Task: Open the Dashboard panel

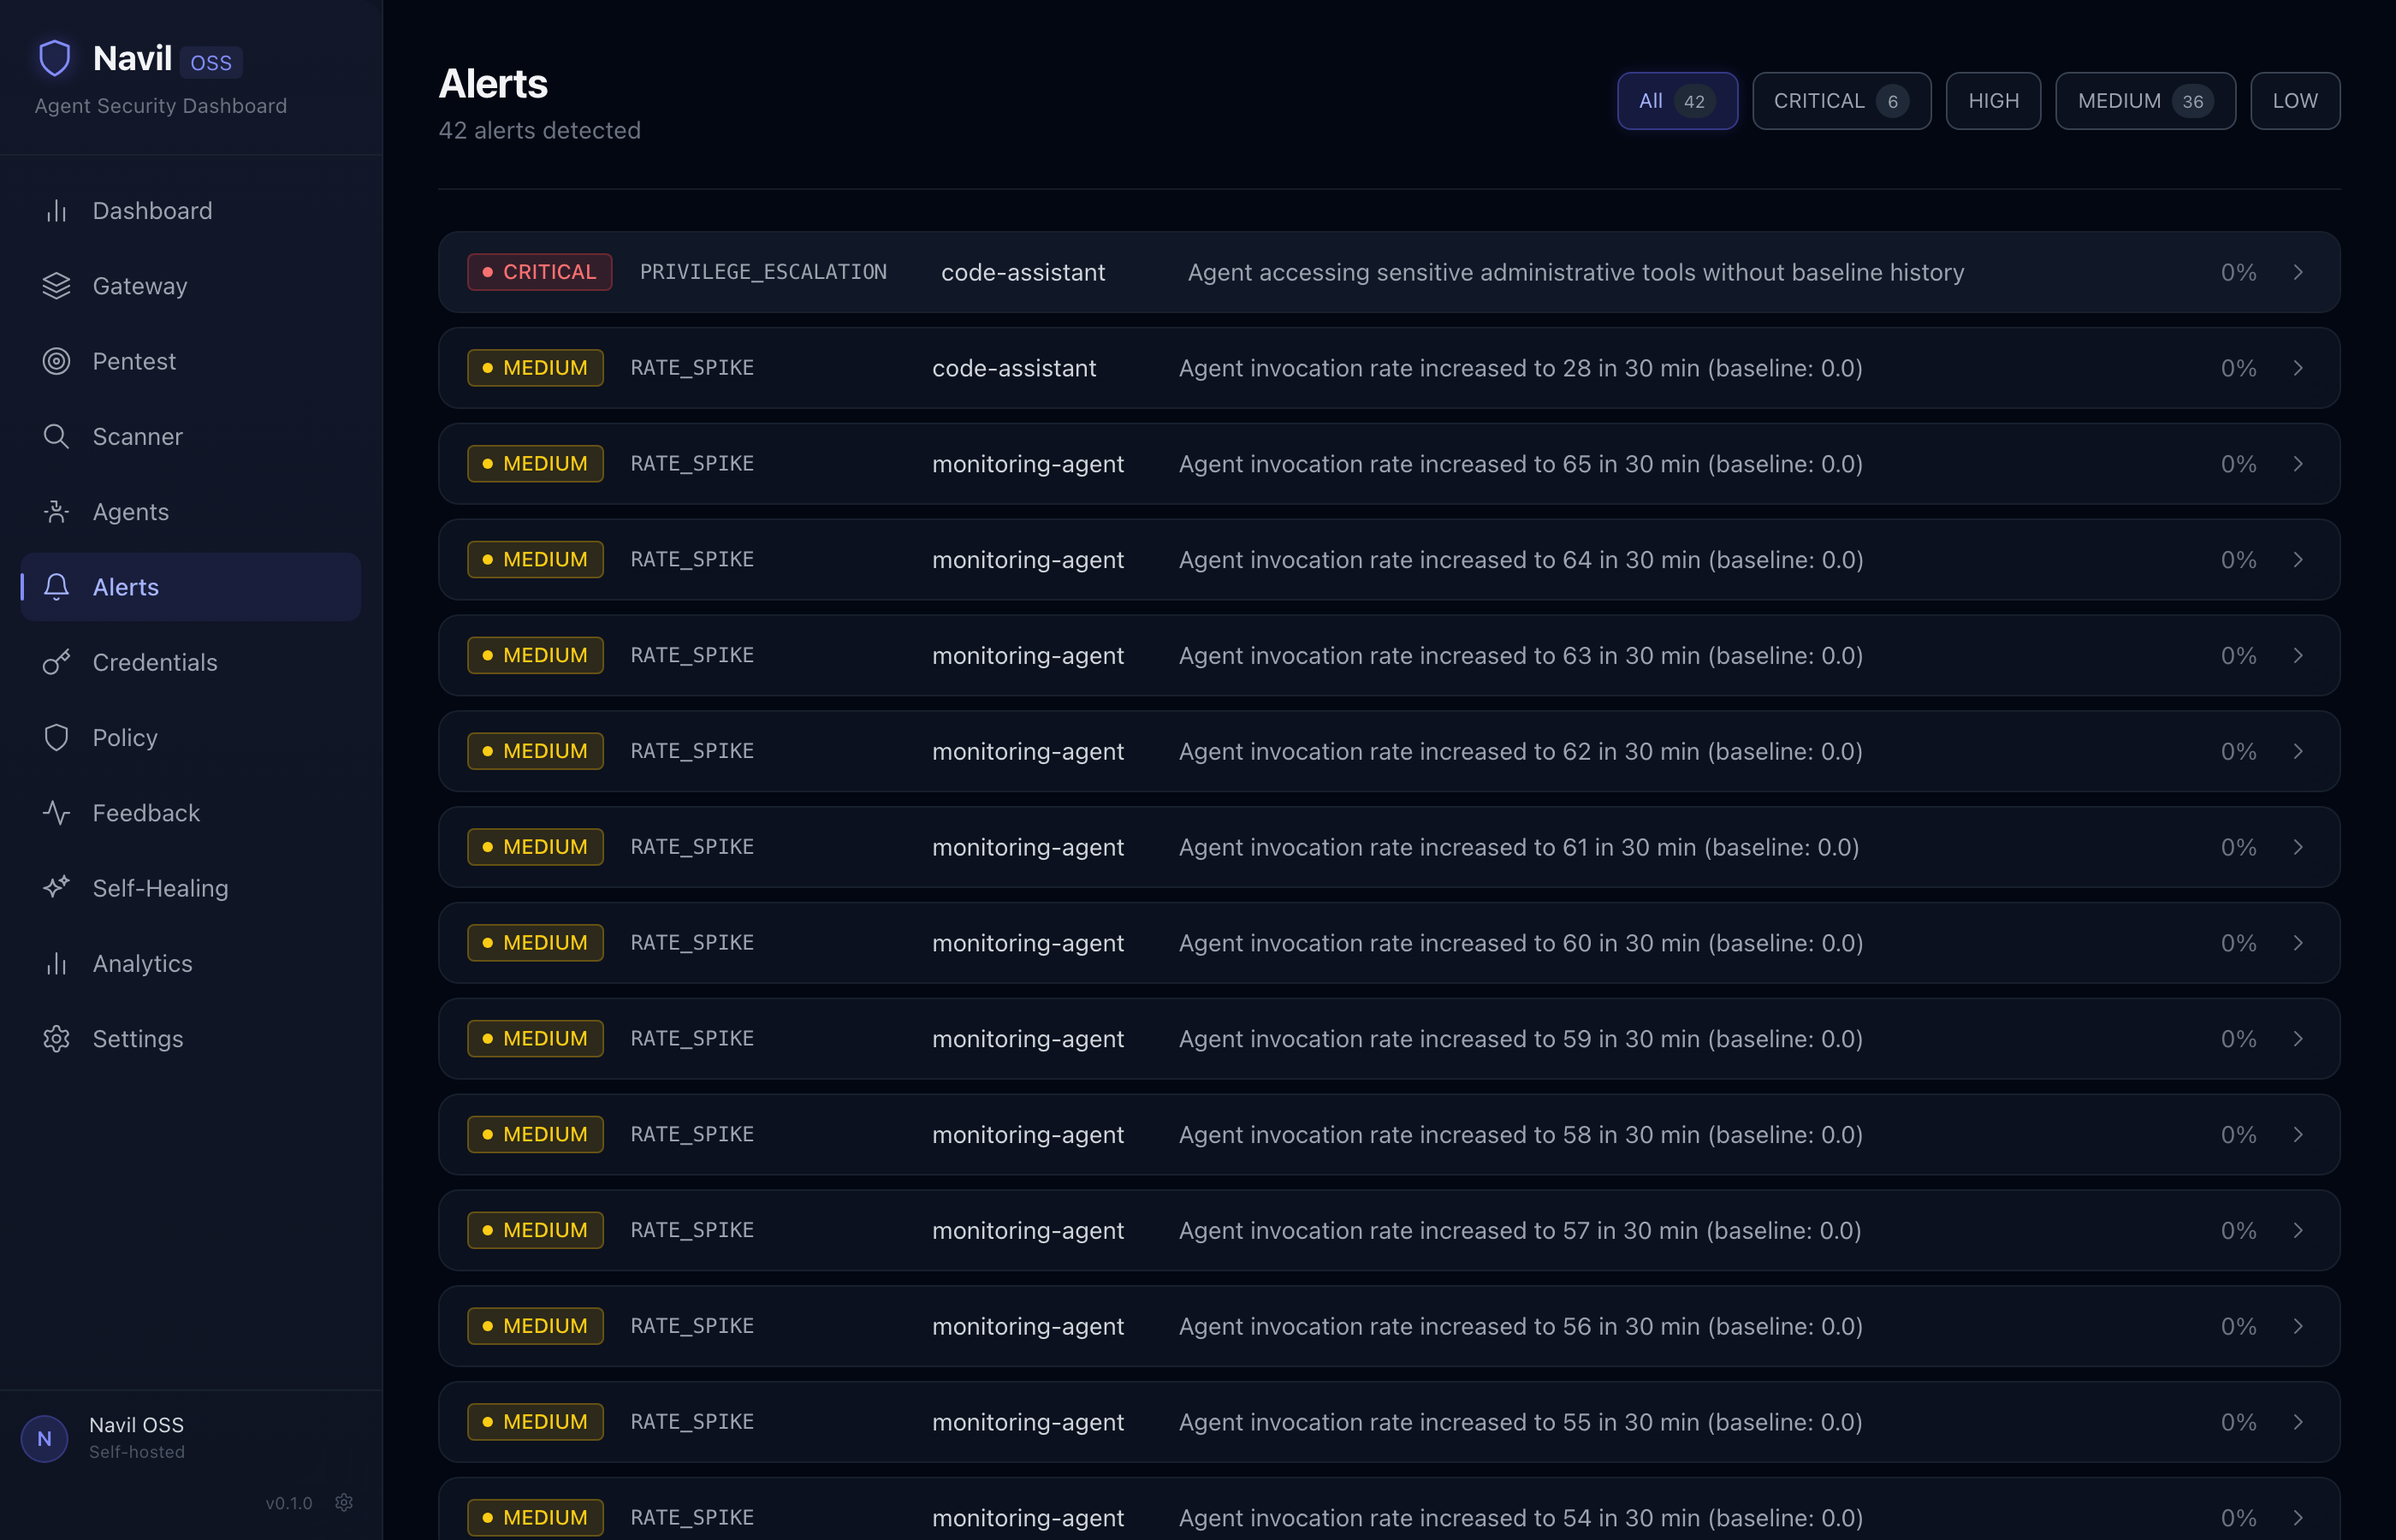Action: 152,211
